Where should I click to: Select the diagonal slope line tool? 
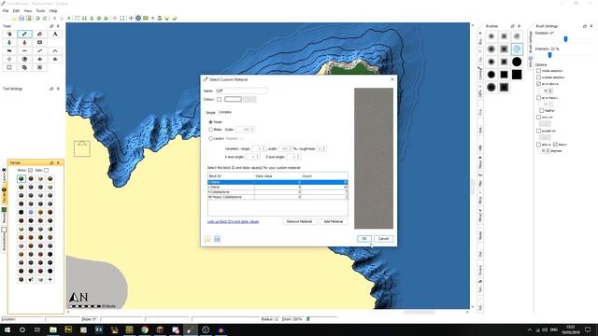click(39, 50)
